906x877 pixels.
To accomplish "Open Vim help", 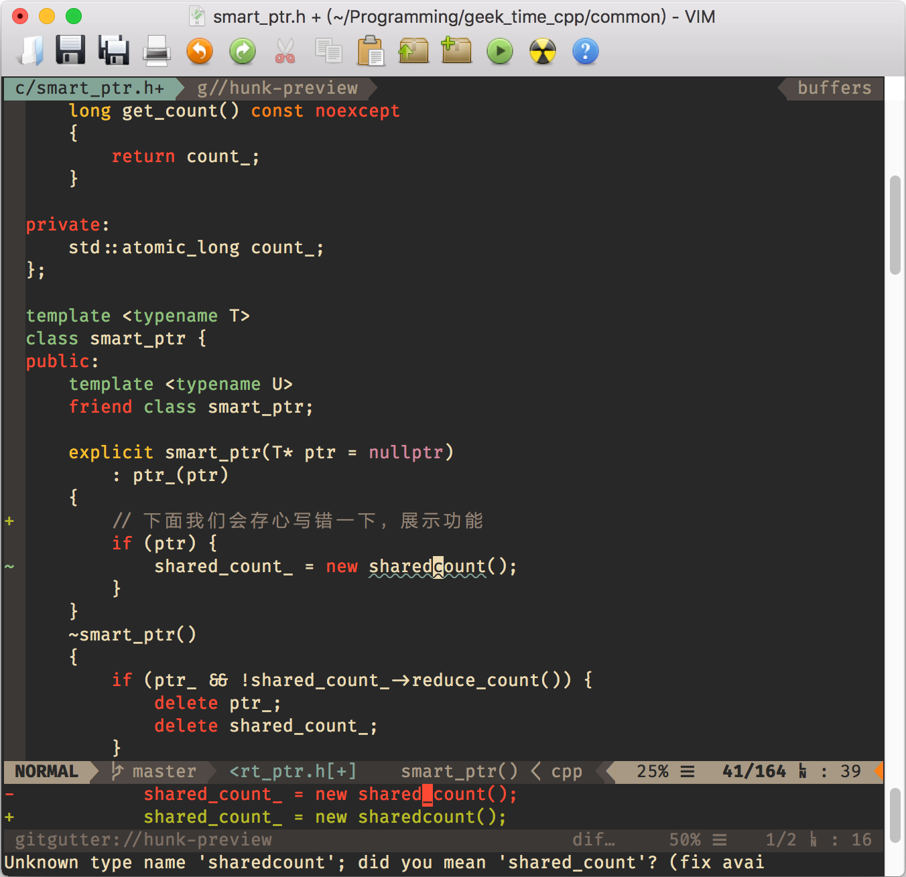I will [585, 51].
